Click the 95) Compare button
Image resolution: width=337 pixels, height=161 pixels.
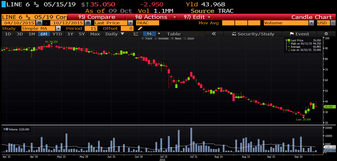tap(97, 17)
